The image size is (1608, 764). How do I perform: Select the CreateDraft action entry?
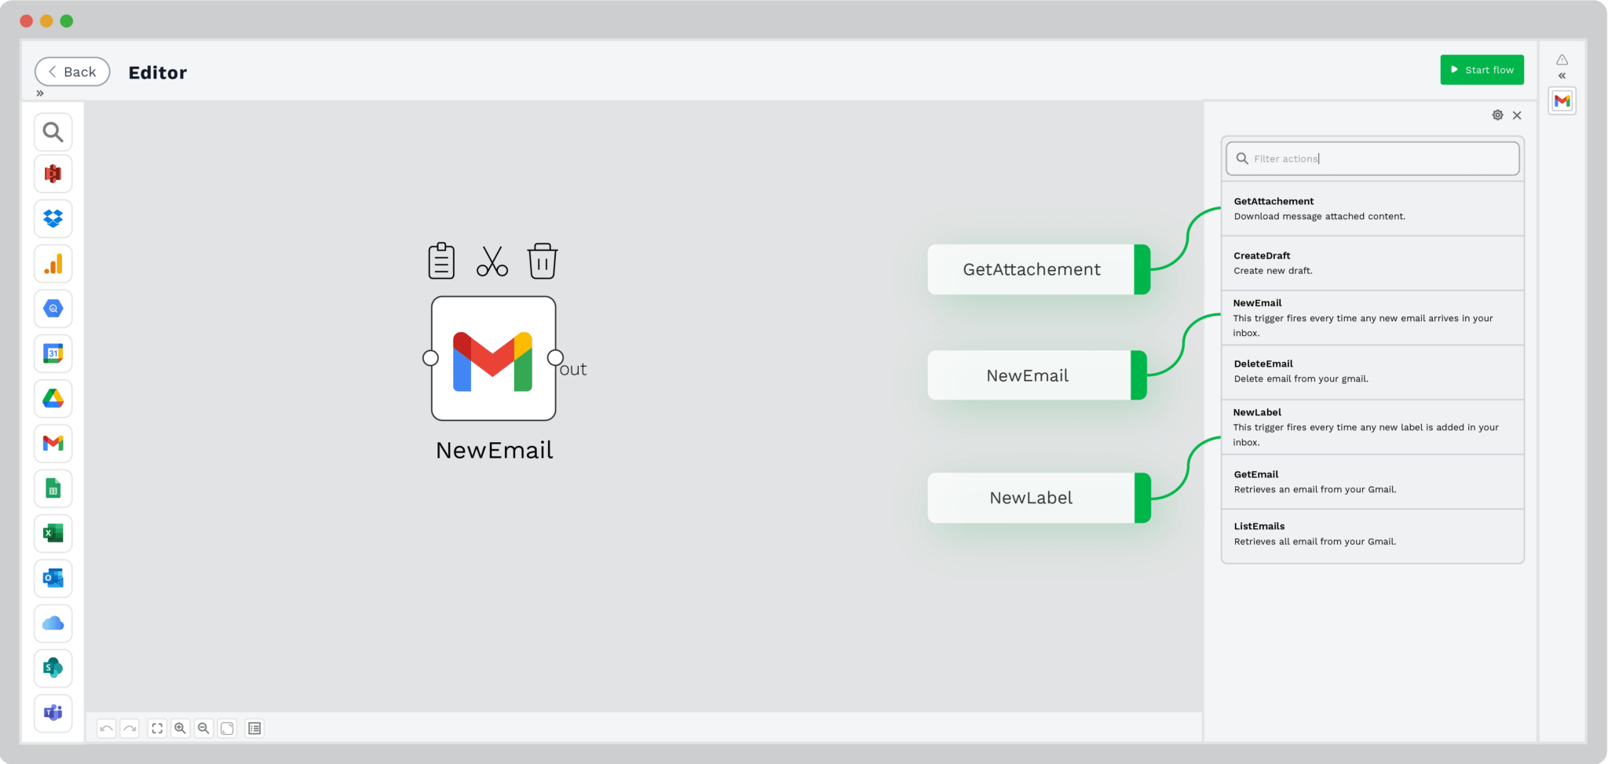(1372, 262)
